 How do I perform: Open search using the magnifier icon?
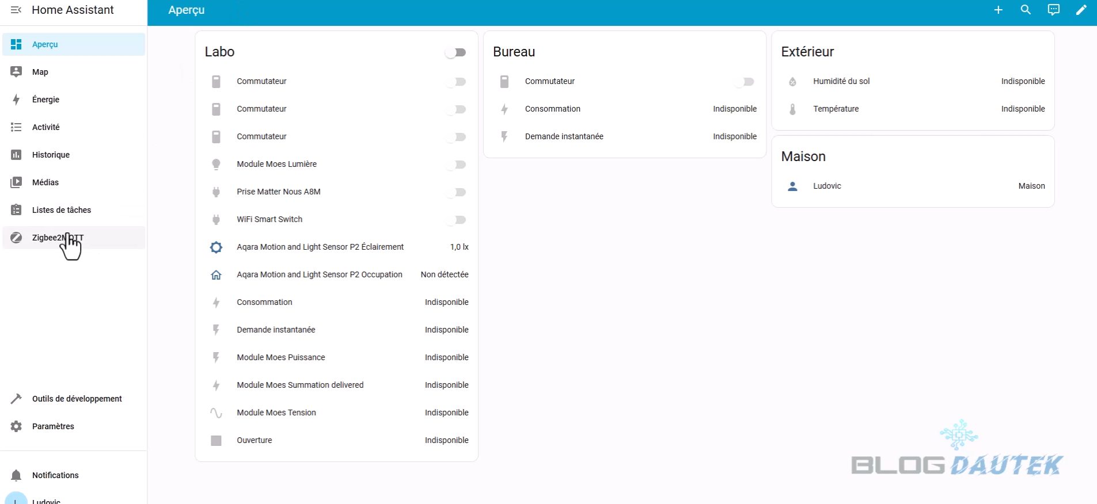click(x=1026, y=10)
